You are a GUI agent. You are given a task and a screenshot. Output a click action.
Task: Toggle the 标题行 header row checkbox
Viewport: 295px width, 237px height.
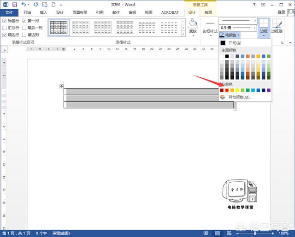point(5,21)
